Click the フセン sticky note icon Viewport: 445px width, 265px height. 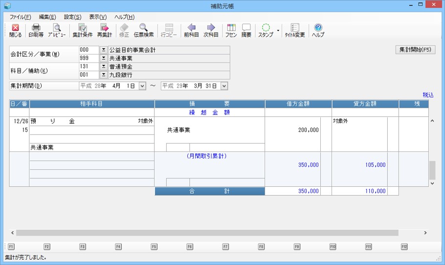231,30
